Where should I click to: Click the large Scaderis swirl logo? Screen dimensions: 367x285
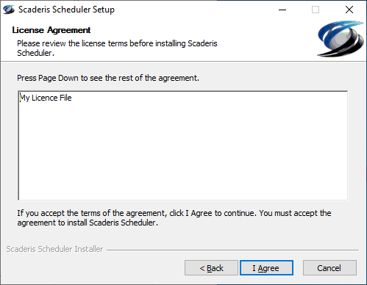(x=341, y=39)
